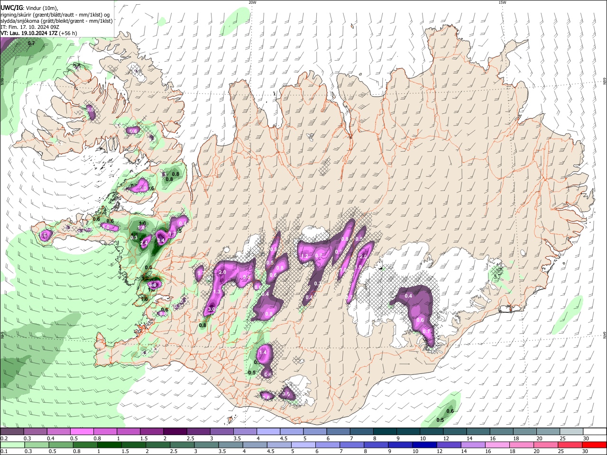Click the 'UWC/IG: Vindur (10m)' title line

point(29,8)
